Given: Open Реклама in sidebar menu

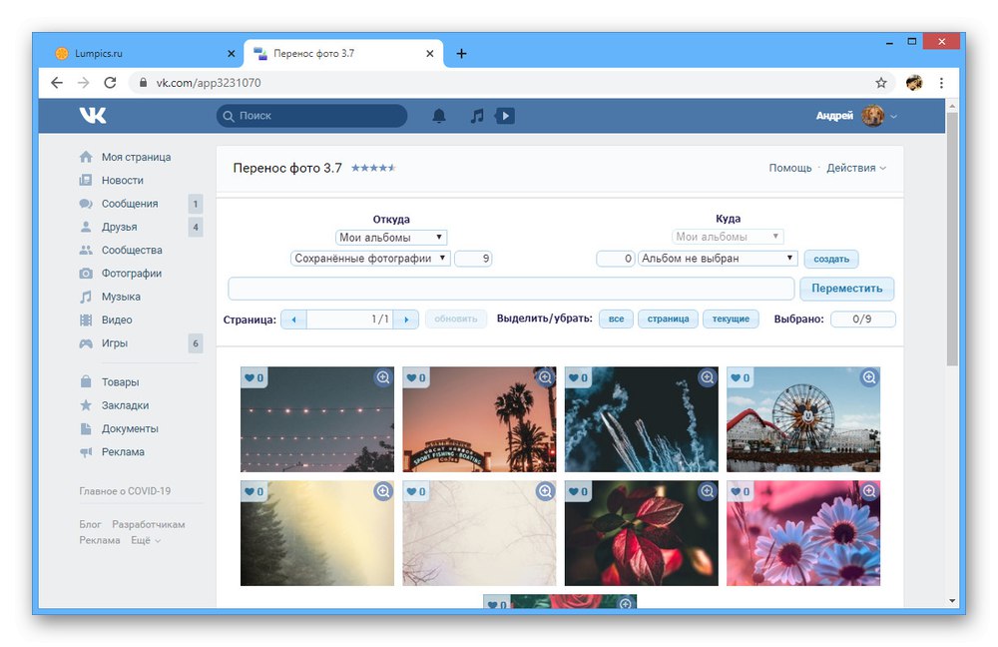Looking at the screenshot, I should pyautogui.click(x=123, y=451).
